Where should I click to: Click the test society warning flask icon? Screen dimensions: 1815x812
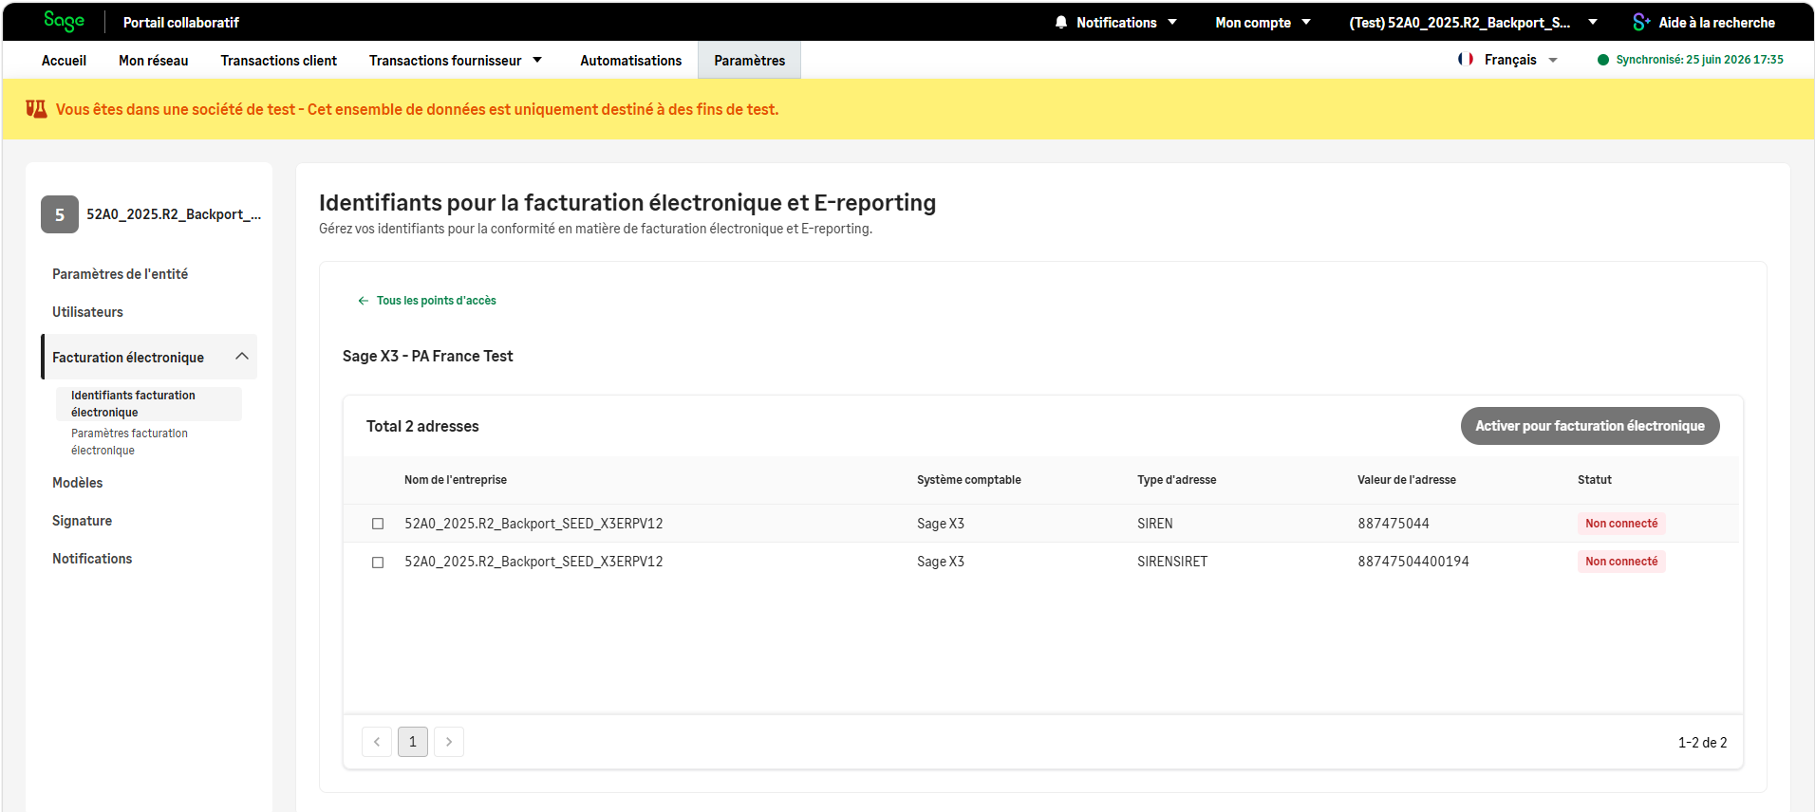pos(36,109)
